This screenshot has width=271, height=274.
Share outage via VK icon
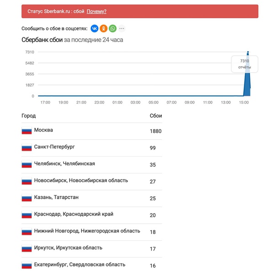point(95,28)
